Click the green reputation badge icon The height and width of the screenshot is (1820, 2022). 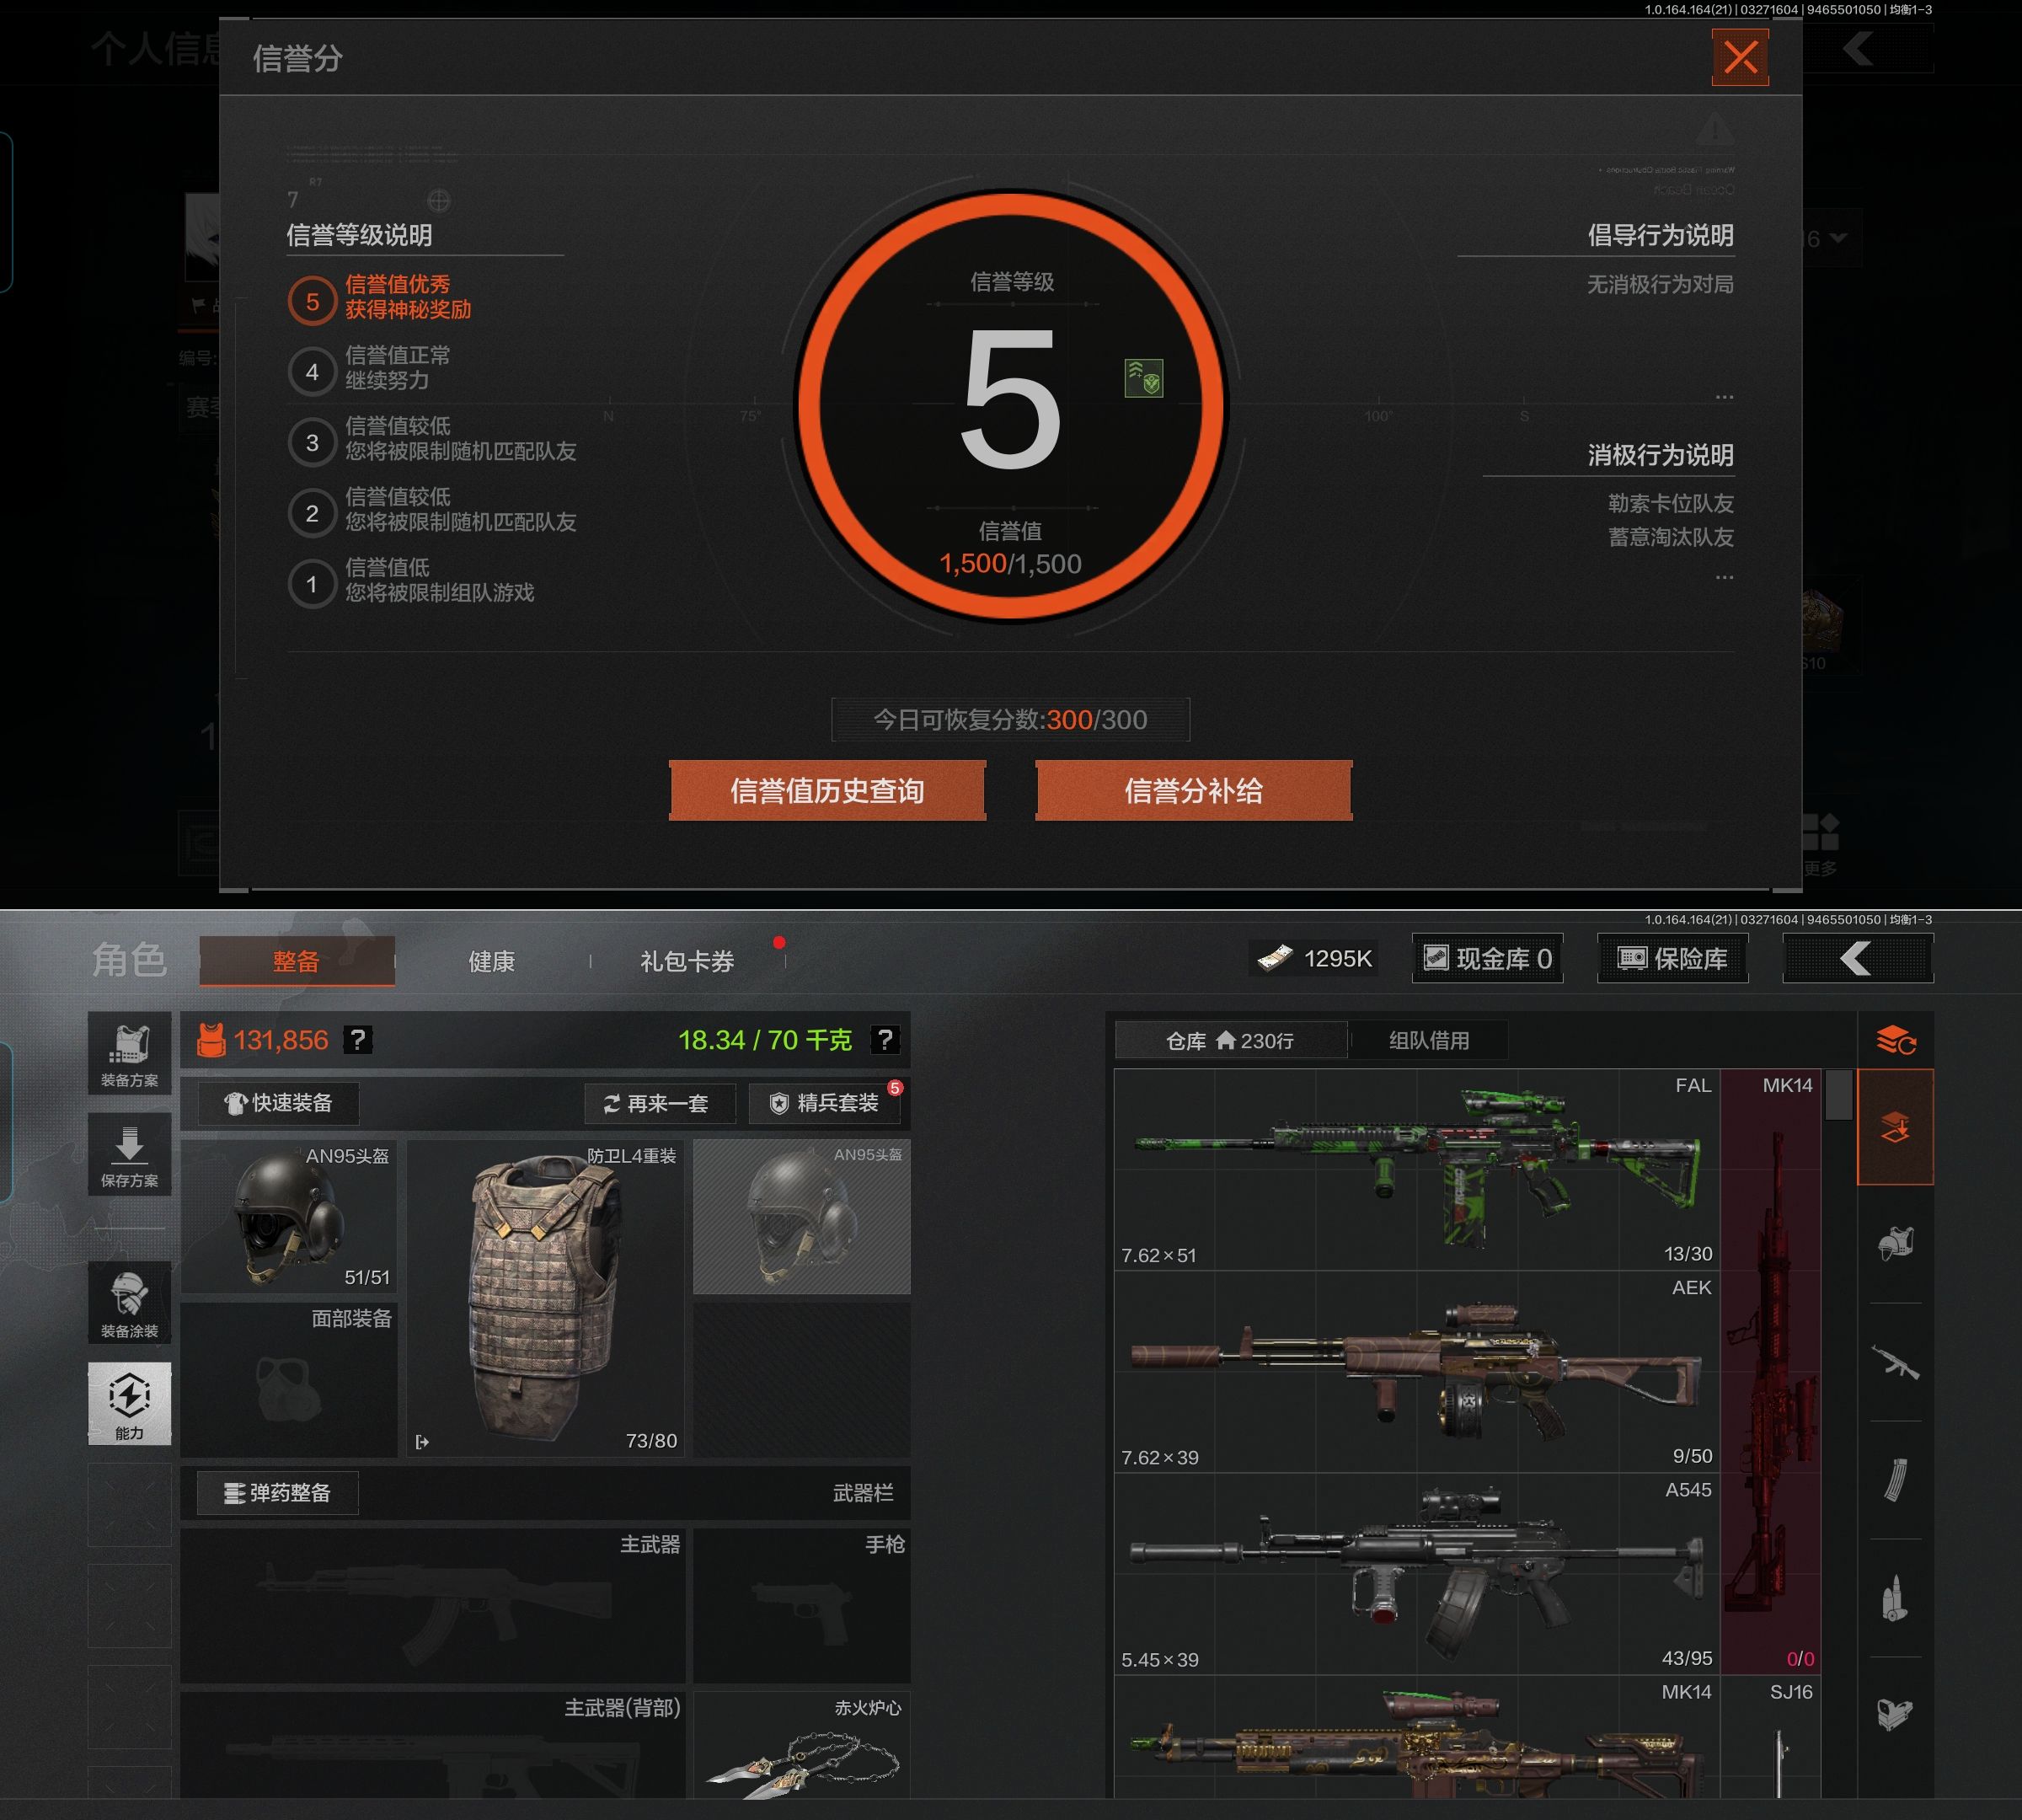click(x=1143, y=379)
